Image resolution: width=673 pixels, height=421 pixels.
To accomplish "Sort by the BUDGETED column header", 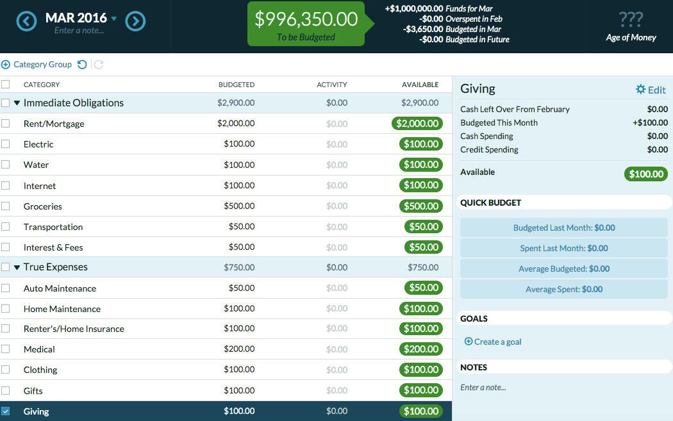I will [x=236, y=85].
